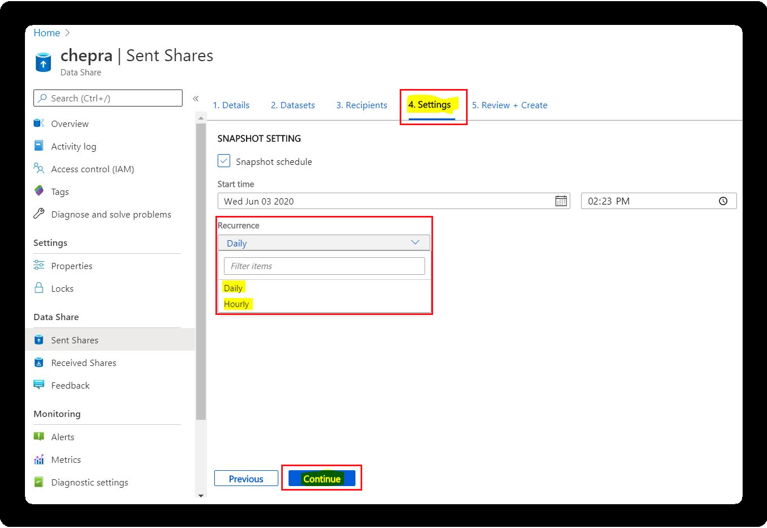The width and height of the screenshot is (767, 528).
Task: Click the Start time date field
Action: tap(394, 201)
